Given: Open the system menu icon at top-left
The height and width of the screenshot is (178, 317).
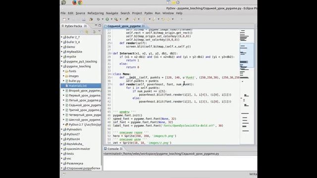Looking at the screenshot, I should [x=64, y=2].
